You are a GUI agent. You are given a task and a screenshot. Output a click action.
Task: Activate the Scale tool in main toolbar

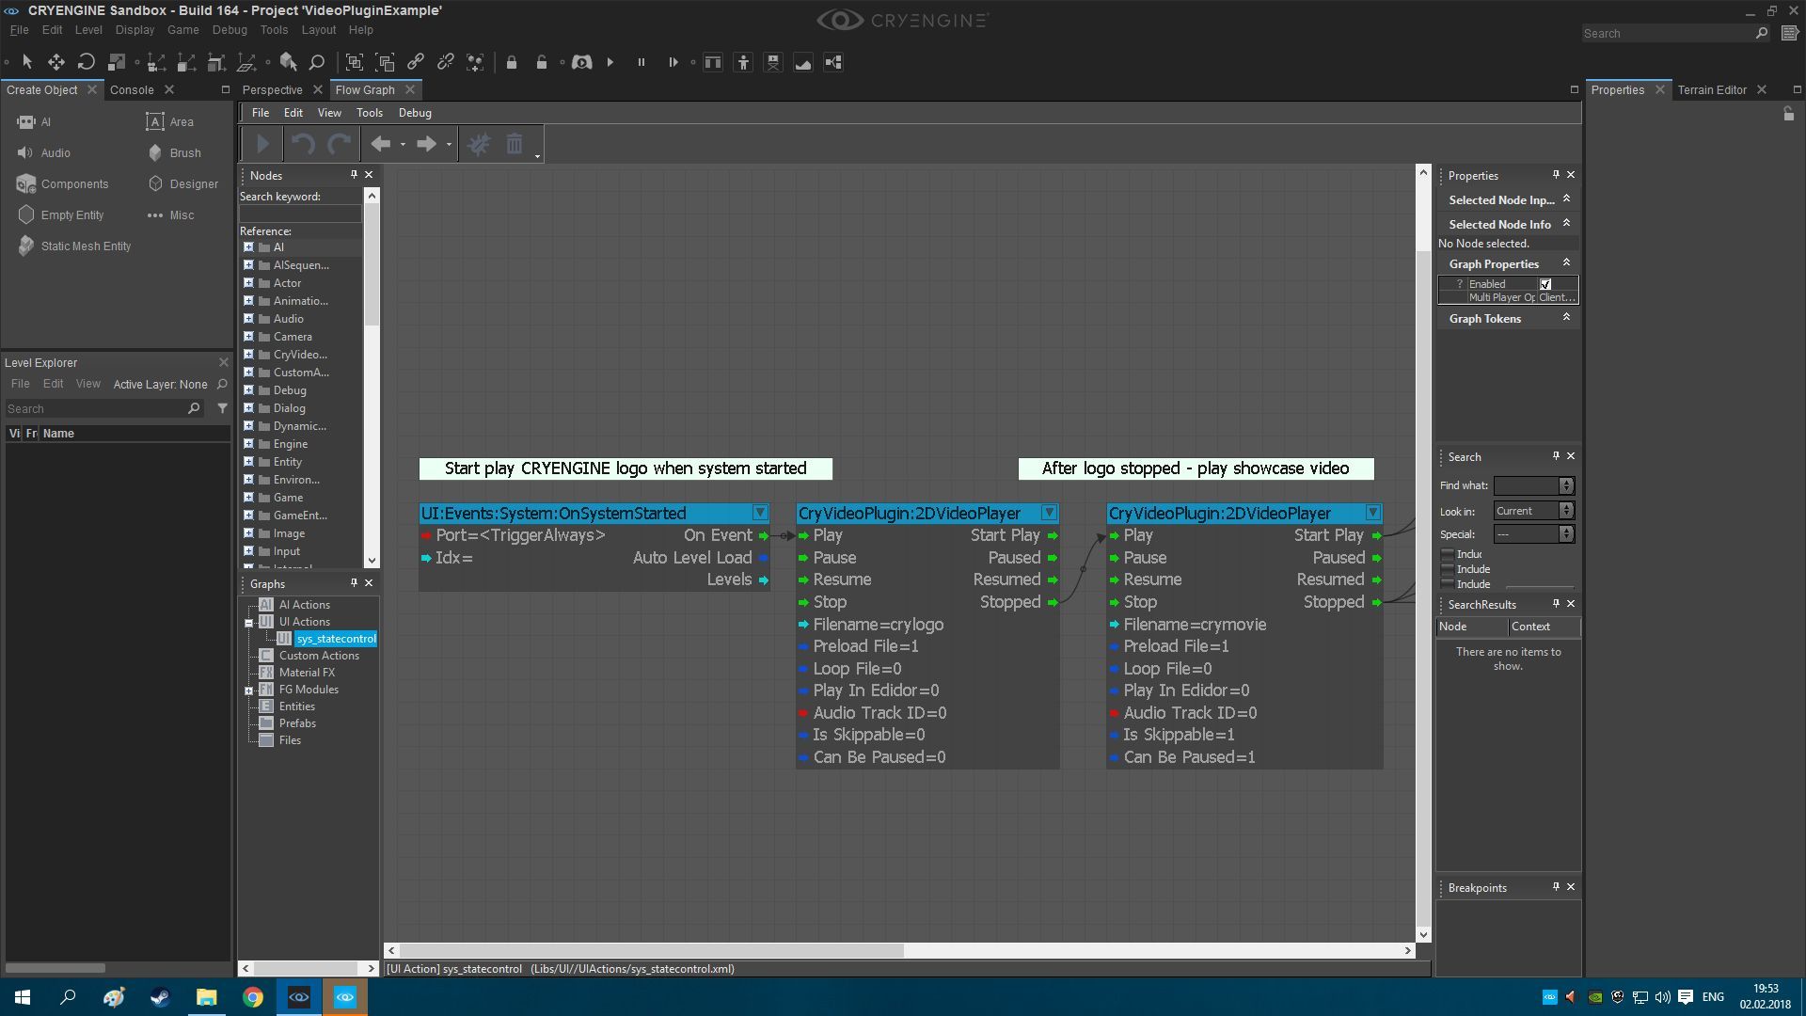117,62
